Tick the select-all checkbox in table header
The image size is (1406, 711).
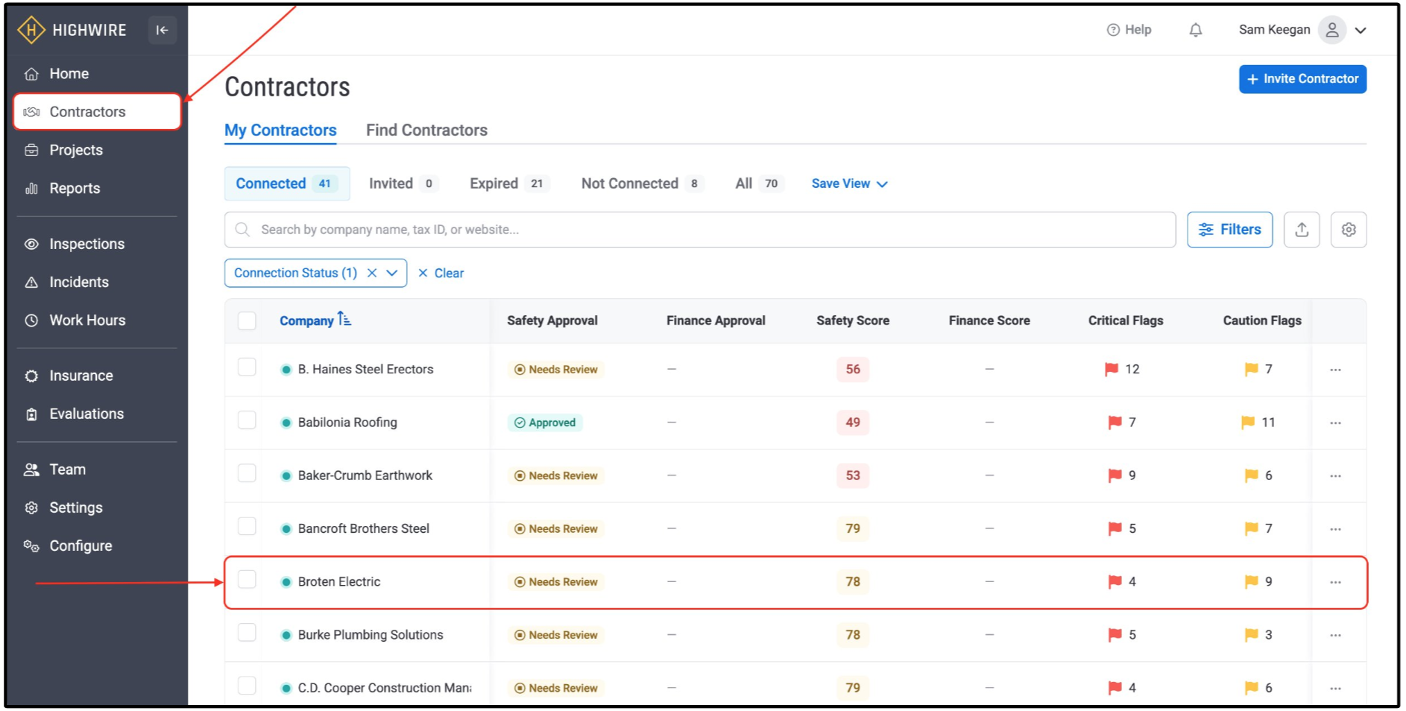coord(247,320)
